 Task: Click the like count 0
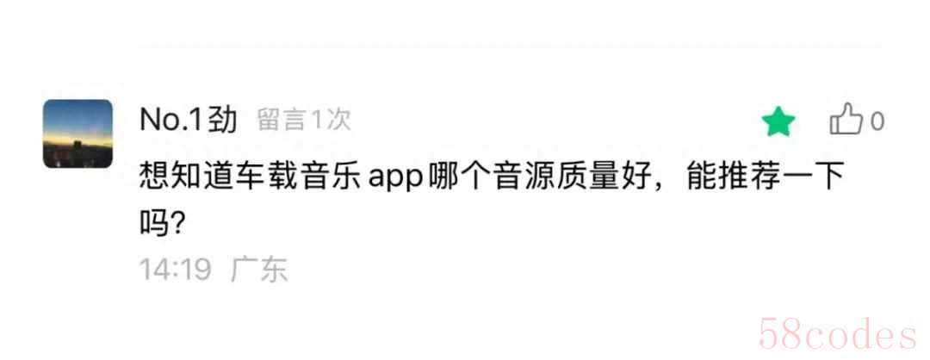coord(877,122)
